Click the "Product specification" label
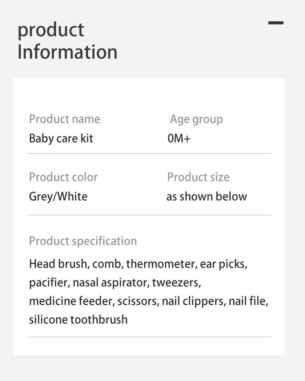305x381 pixels. [x=83, y=241]
